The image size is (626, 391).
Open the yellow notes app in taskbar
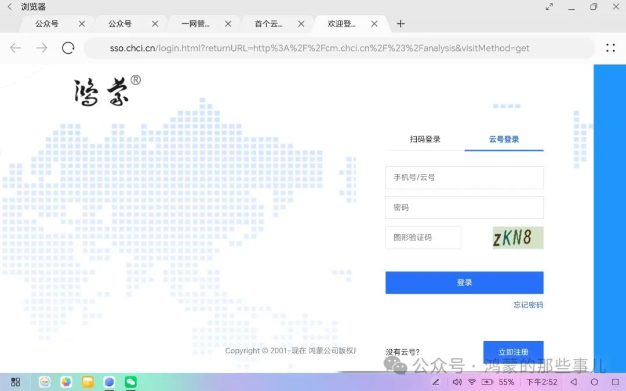point(88,382)
